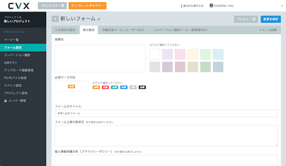This screenshot has width=286, height=166.
Task: Click the 必須マーク preview box
Action: (71, 86)
